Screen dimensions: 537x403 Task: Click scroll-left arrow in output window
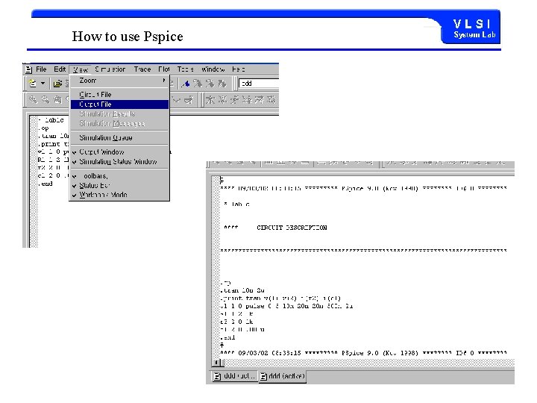tap(216, 362)
